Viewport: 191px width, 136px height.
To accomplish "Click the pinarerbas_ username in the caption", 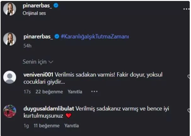I will click(x=38, y=37).
